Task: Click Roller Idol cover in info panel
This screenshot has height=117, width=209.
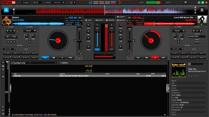Action: tap(179, 70)
